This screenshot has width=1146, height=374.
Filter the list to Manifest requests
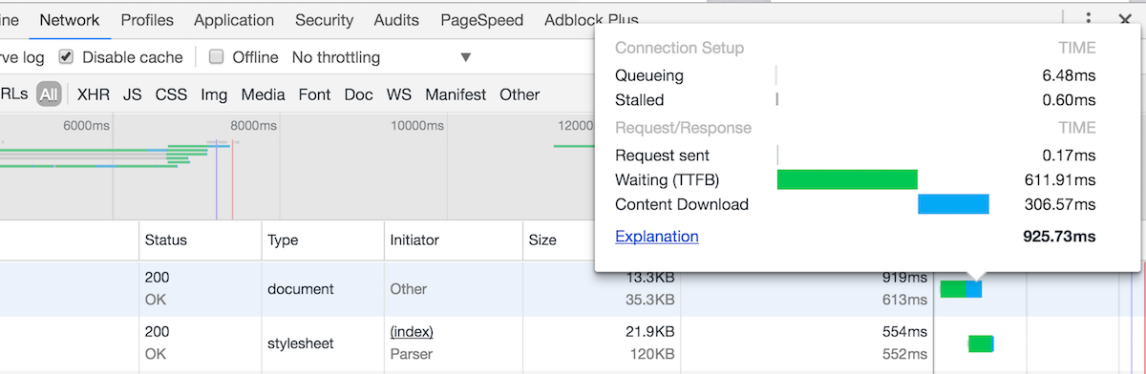click(456, 94)
